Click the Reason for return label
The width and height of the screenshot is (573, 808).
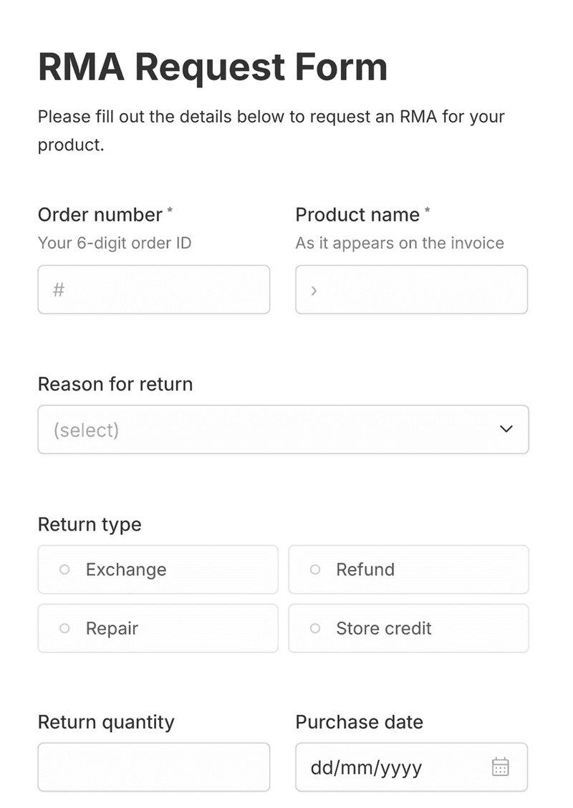(x=115, y=384)
